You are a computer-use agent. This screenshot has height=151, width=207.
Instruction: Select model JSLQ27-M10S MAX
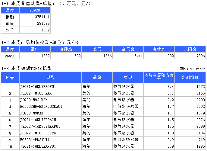point(36,93)
